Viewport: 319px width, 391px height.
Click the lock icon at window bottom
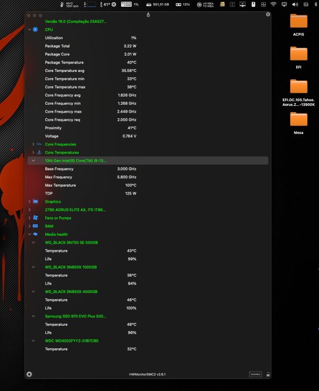pyautogui.click(x=268, y=374)
